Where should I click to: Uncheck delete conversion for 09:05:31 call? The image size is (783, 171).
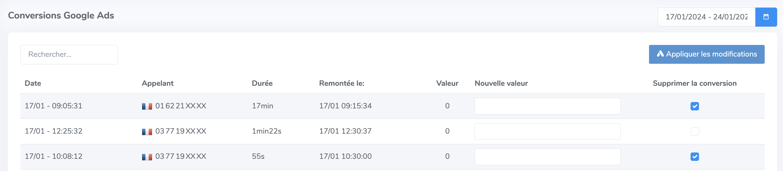click(x=695, y=106)
